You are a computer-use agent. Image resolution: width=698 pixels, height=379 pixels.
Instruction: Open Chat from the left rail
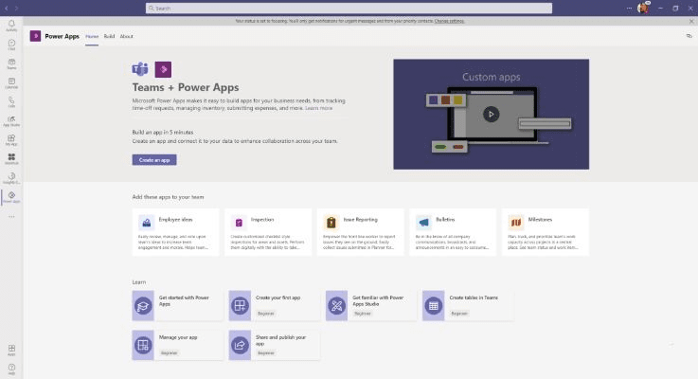pos(11,44)
